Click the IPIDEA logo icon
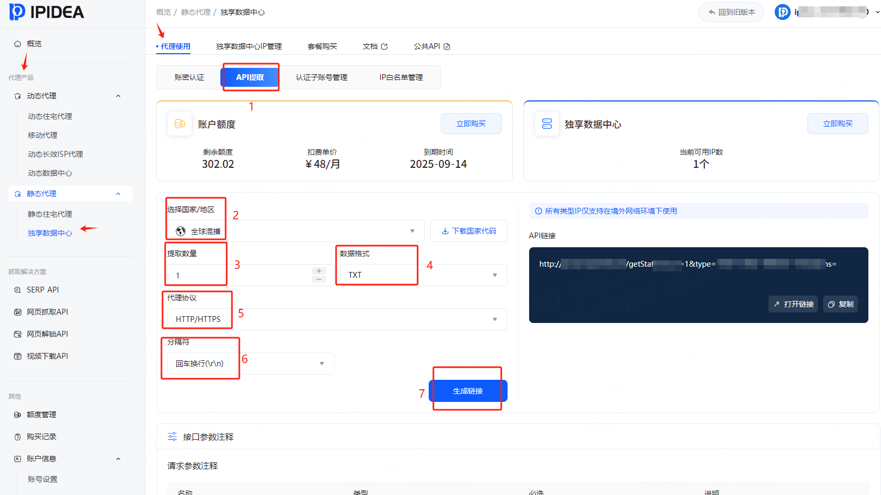The image size is (881, 495). tap(17, 12)
